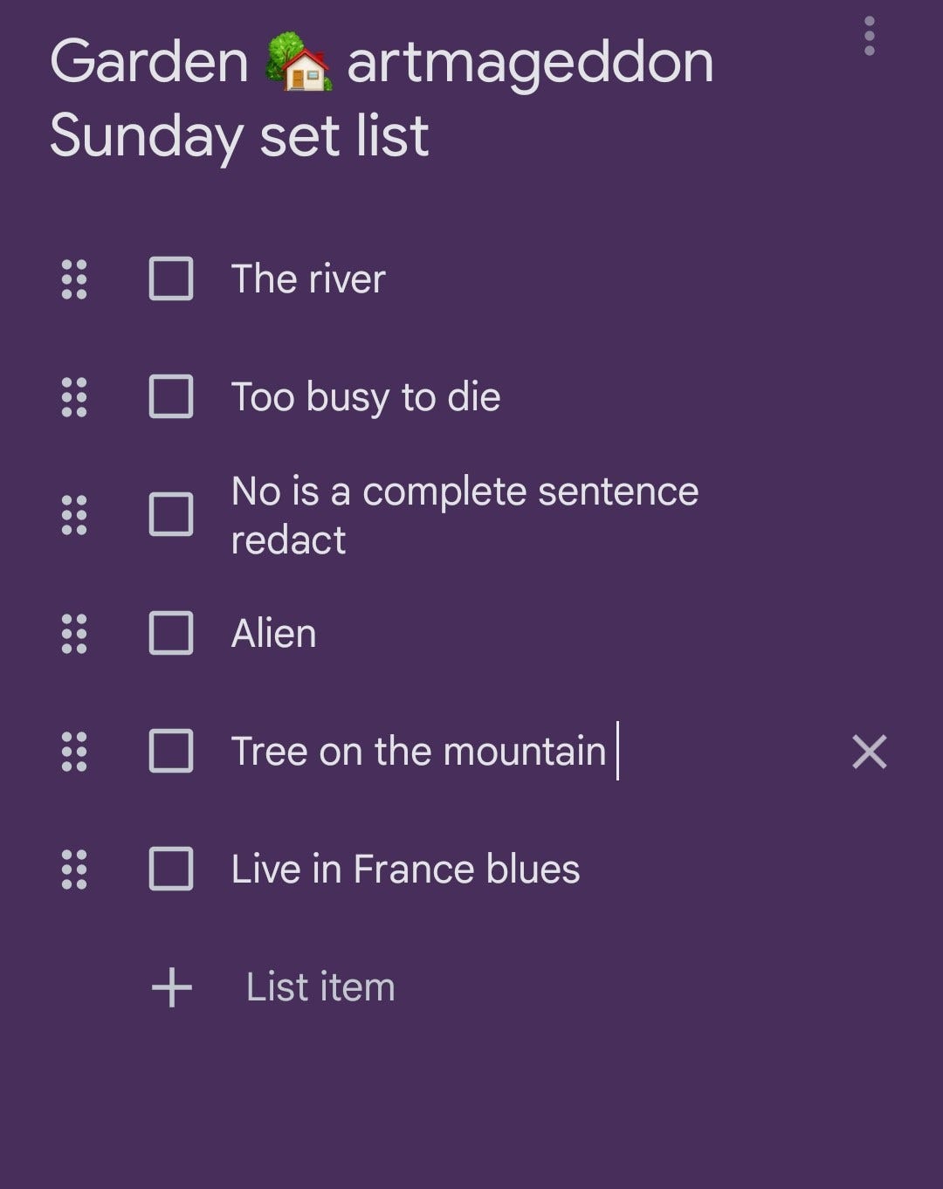Click the plus icon to add item

pyautogui.click(x=171, y=987)
